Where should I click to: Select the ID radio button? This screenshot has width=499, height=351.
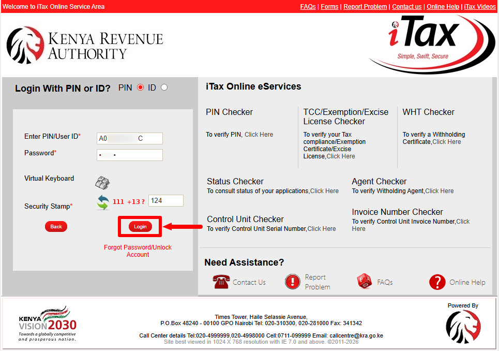click(164, 87)
